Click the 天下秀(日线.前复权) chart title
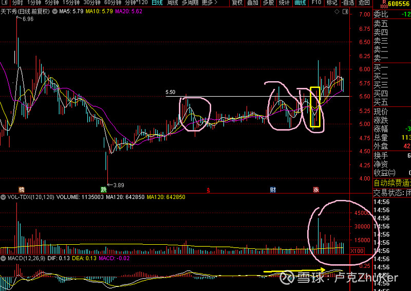Image resolution: width=411 pixels, height=291 pixels. 25,11
